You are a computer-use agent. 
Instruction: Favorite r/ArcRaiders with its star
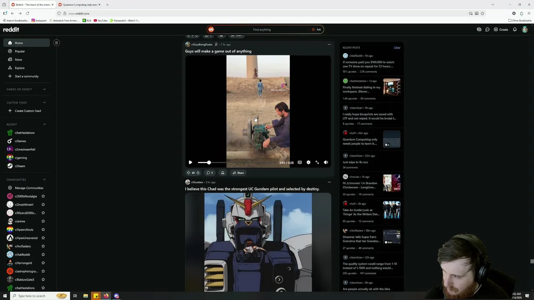click(x=43, y=246)
